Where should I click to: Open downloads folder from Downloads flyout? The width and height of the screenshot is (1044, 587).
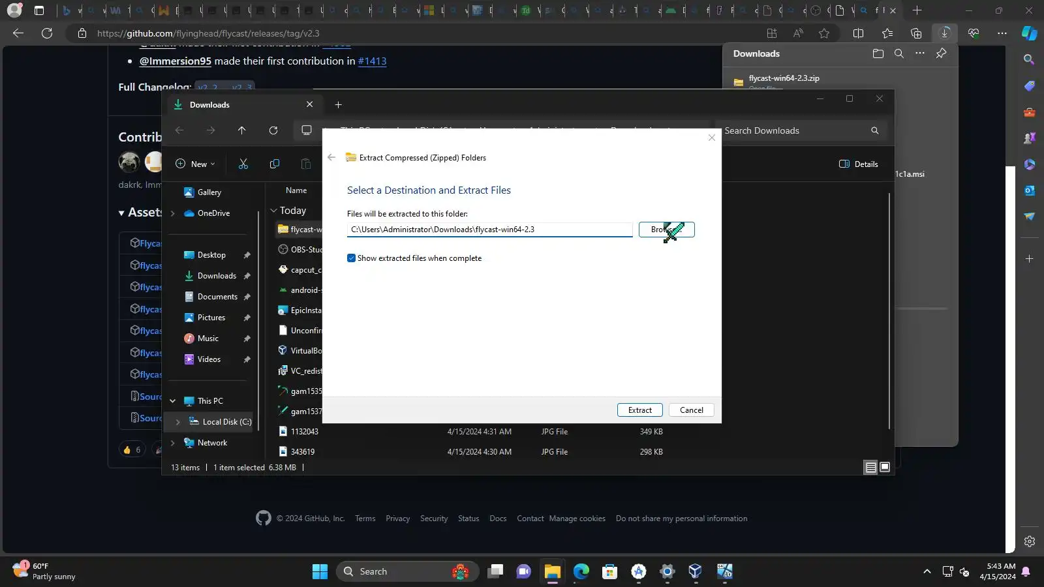click(878, 53)
